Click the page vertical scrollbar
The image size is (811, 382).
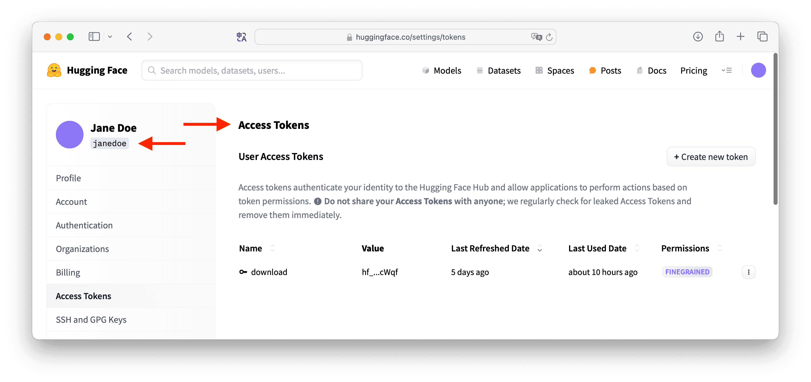tap(775, 129)
